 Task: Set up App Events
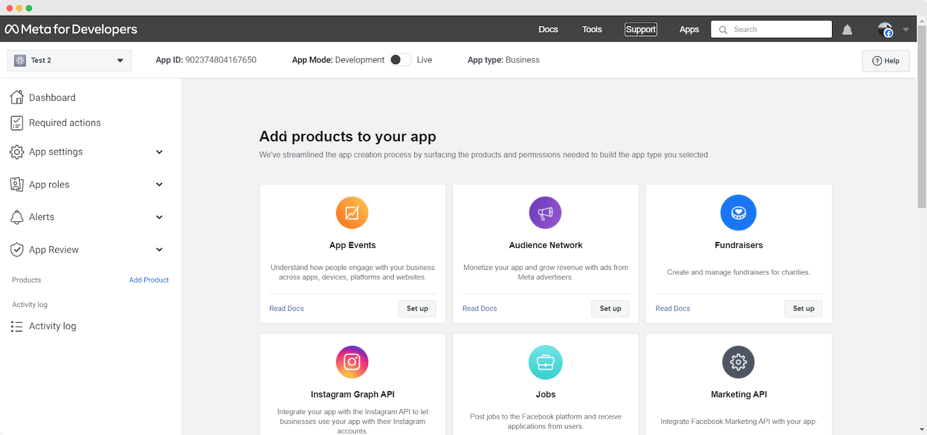point(417,309)
